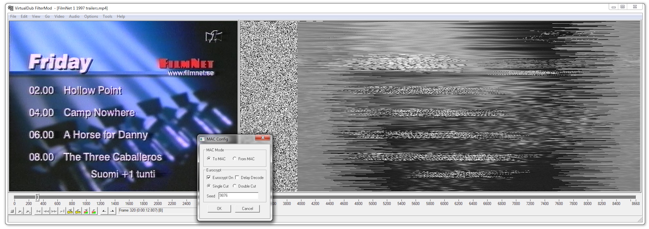Click the Seed input field
The height and width of the screenshot is (229, 649).
238,196
